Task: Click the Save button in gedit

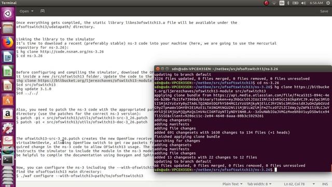Action: coord(324,11)
